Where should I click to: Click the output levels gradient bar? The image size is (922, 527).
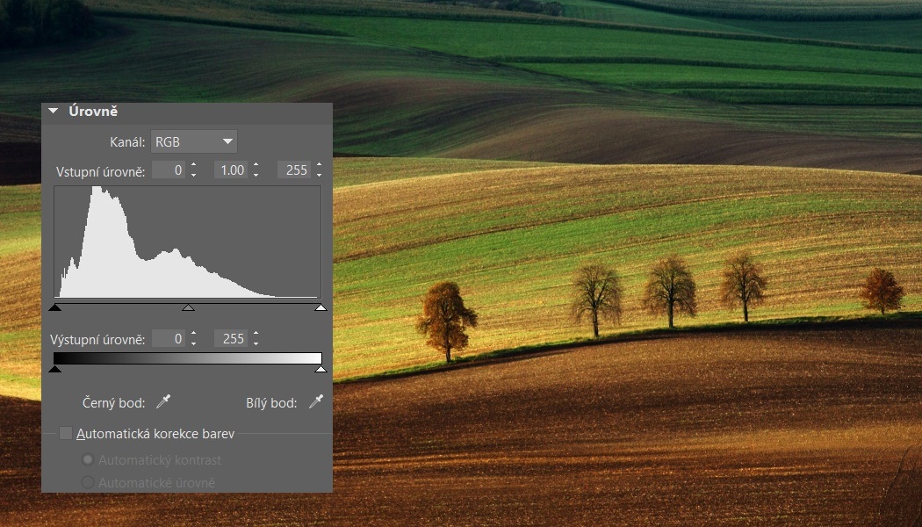[x=188, y=358]
